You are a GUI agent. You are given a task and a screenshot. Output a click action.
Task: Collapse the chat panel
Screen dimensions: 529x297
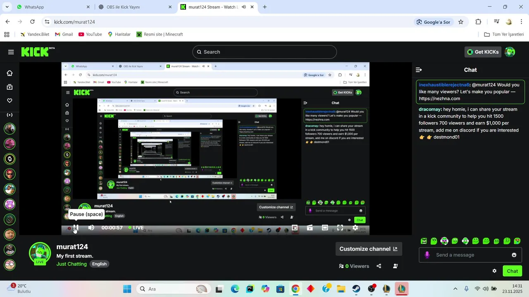[x=419, y=70]
